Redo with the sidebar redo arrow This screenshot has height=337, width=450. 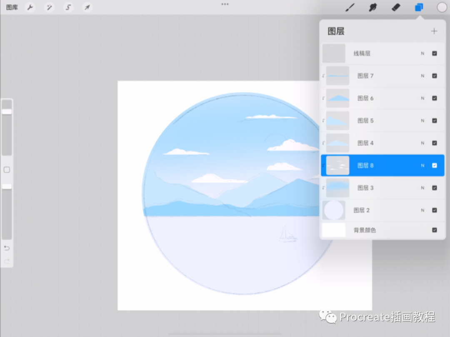pos(7,261)
